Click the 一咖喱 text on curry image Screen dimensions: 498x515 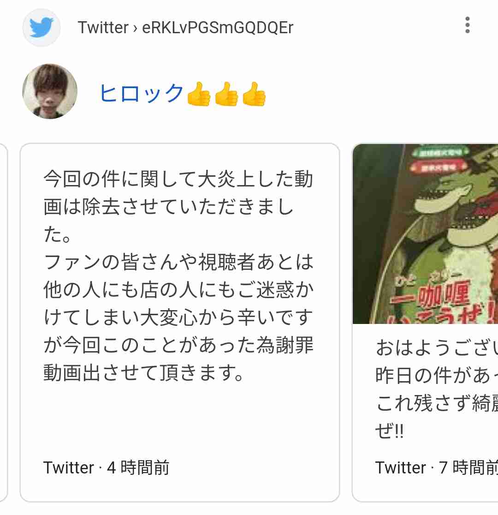click(x=431, y=294)
